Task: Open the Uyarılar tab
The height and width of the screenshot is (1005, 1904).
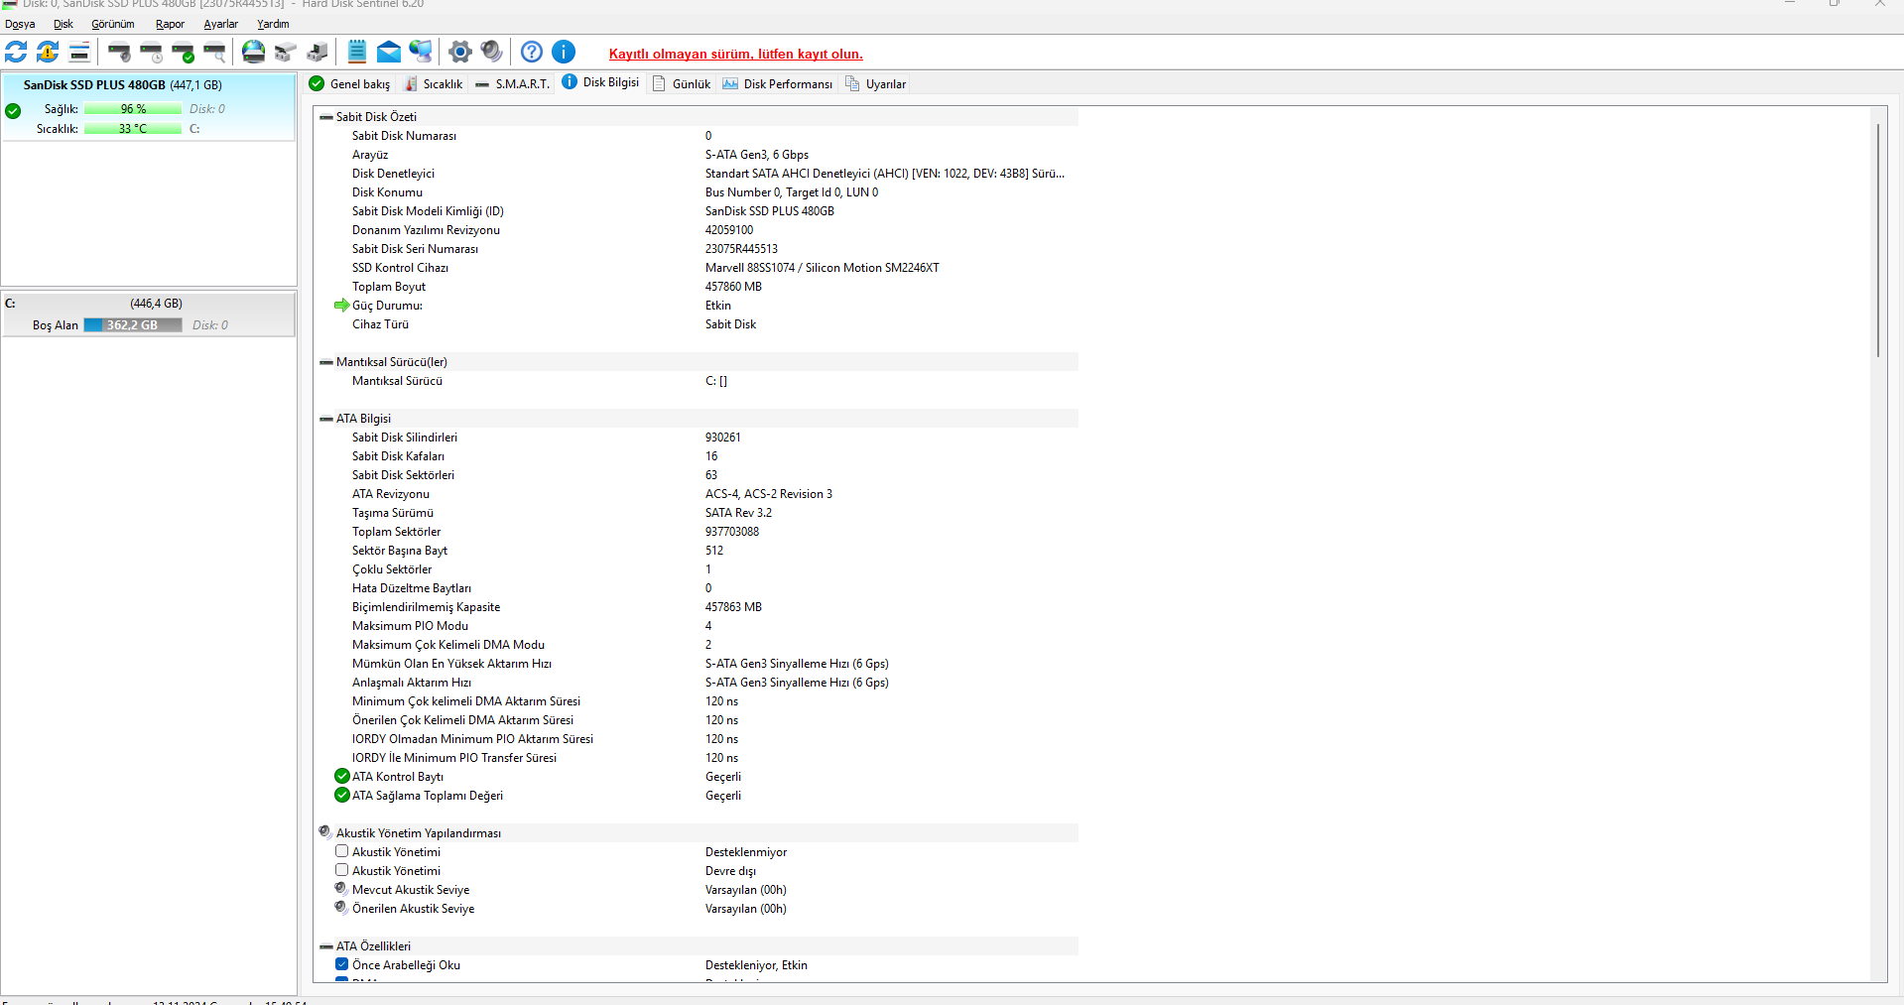Action: coord(875,84)
